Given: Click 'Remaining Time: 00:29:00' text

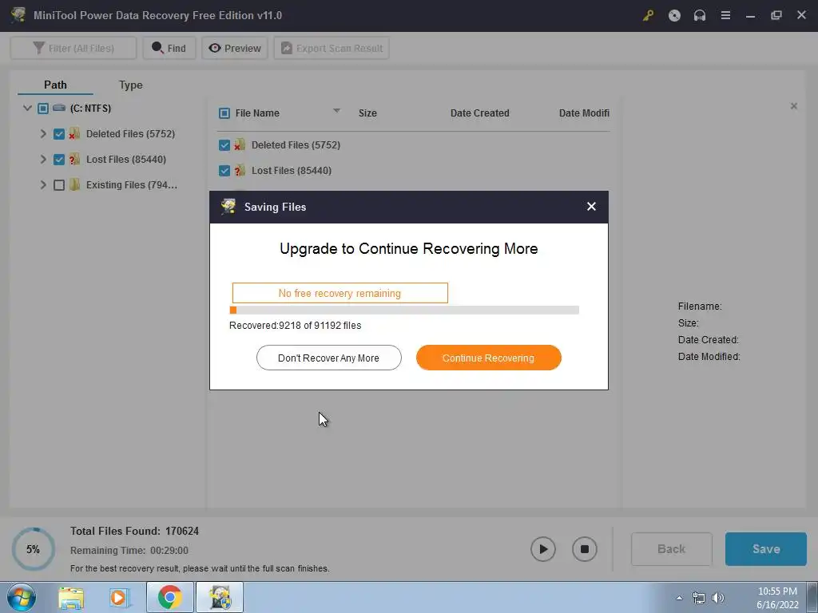Looking at the screenshot, I should coord(129,551).
